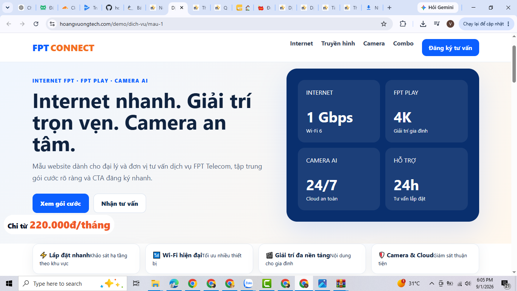Switch to the download-icon tab 'Nl'
Viewport: 517px width, 291px height.
[x=372, y=8]
